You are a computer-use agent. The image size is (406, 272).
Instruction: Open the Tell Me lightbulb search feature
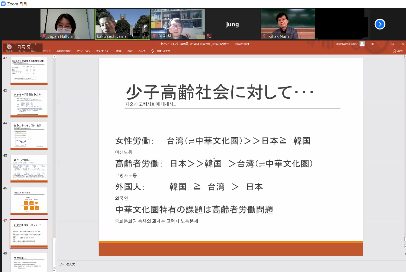point(153,51)
